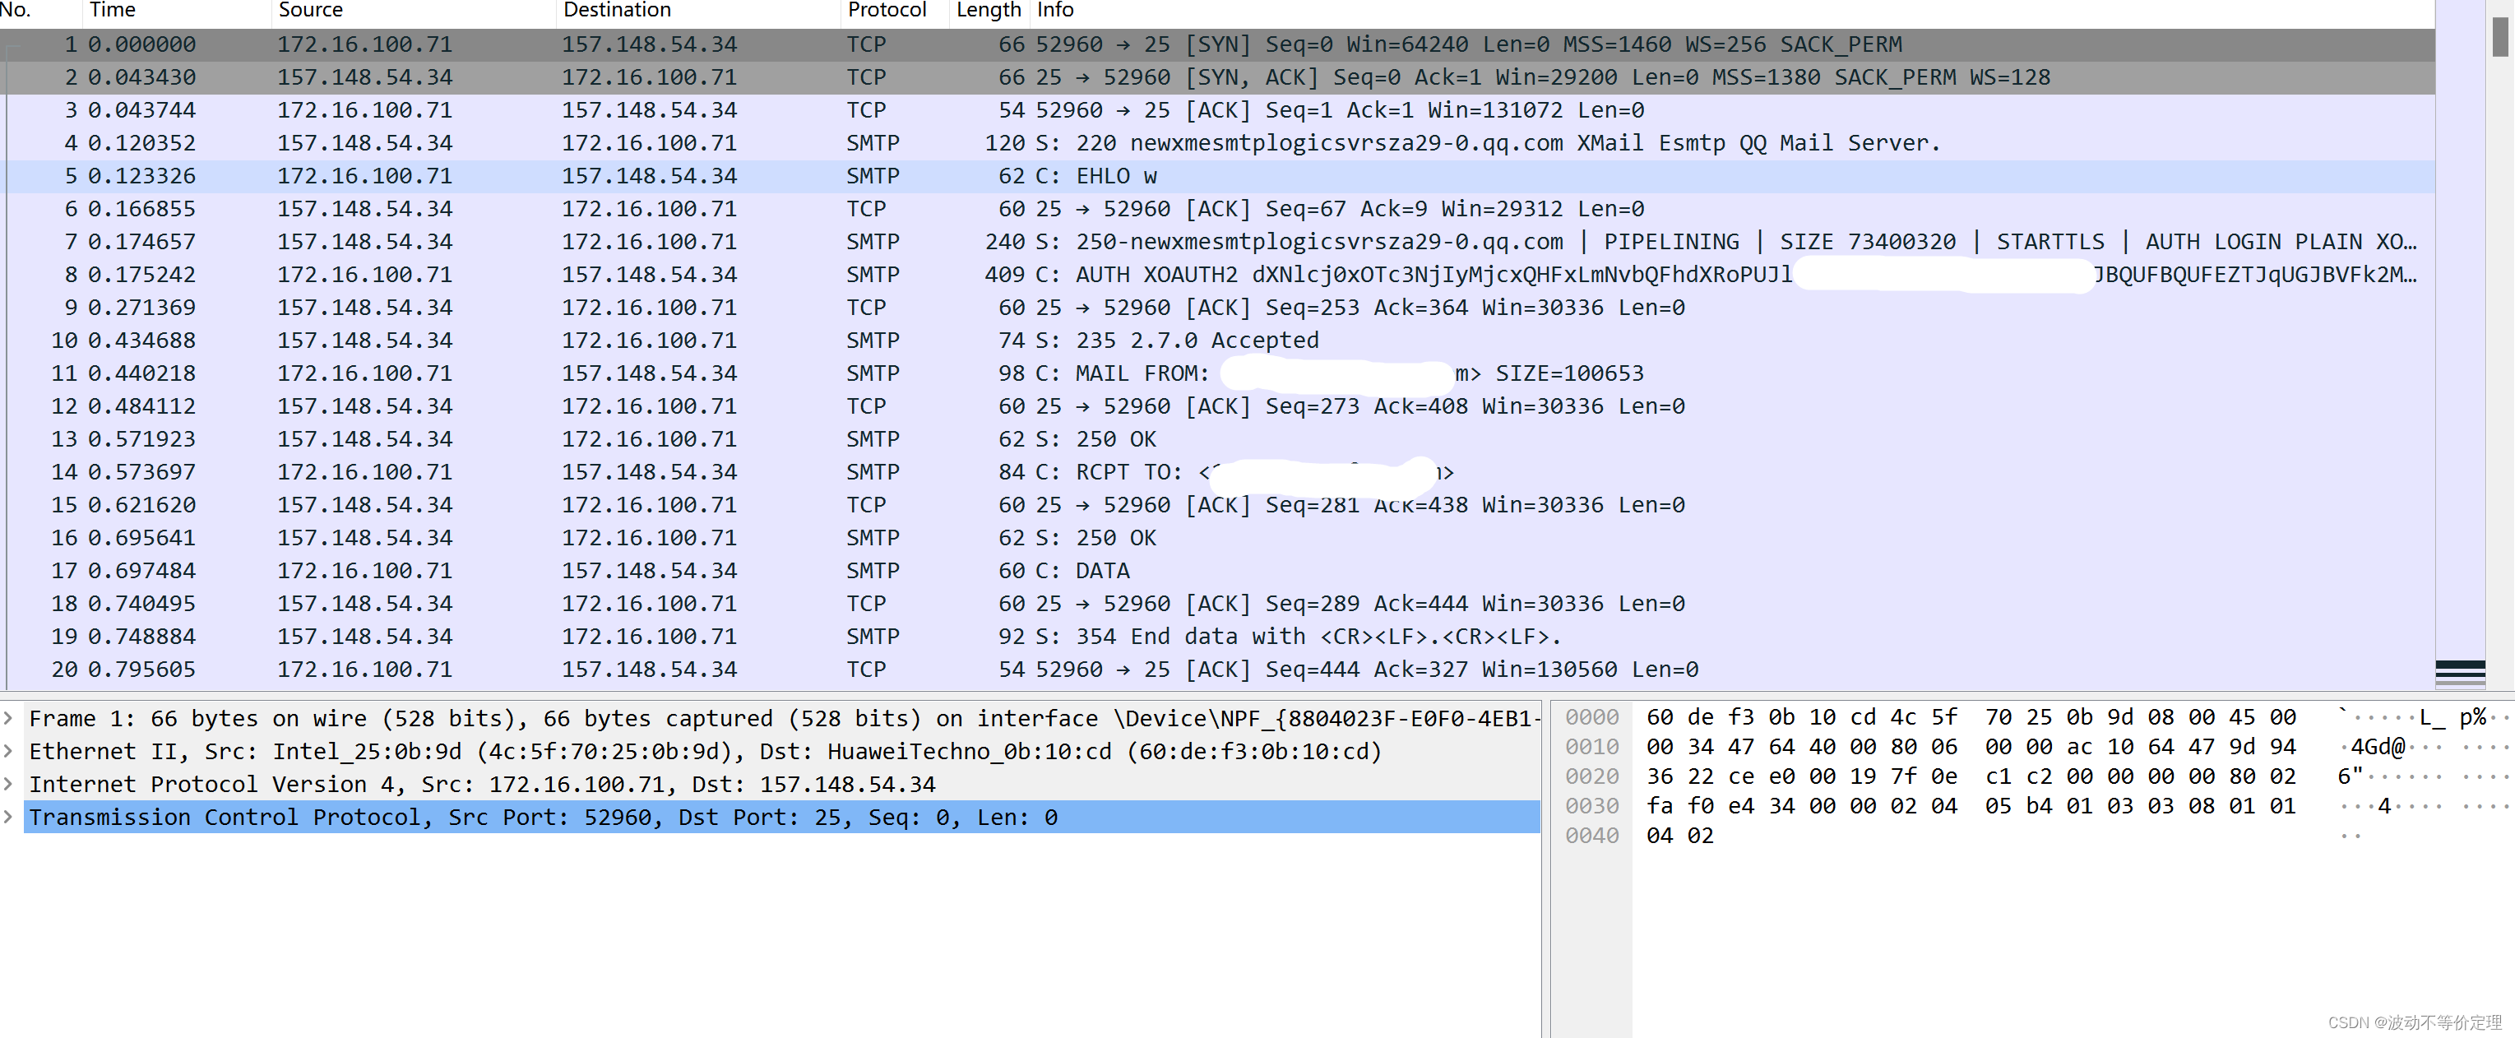
Task: Select packet 9 ACK Seq=253 row
Action: (1217, 308)
